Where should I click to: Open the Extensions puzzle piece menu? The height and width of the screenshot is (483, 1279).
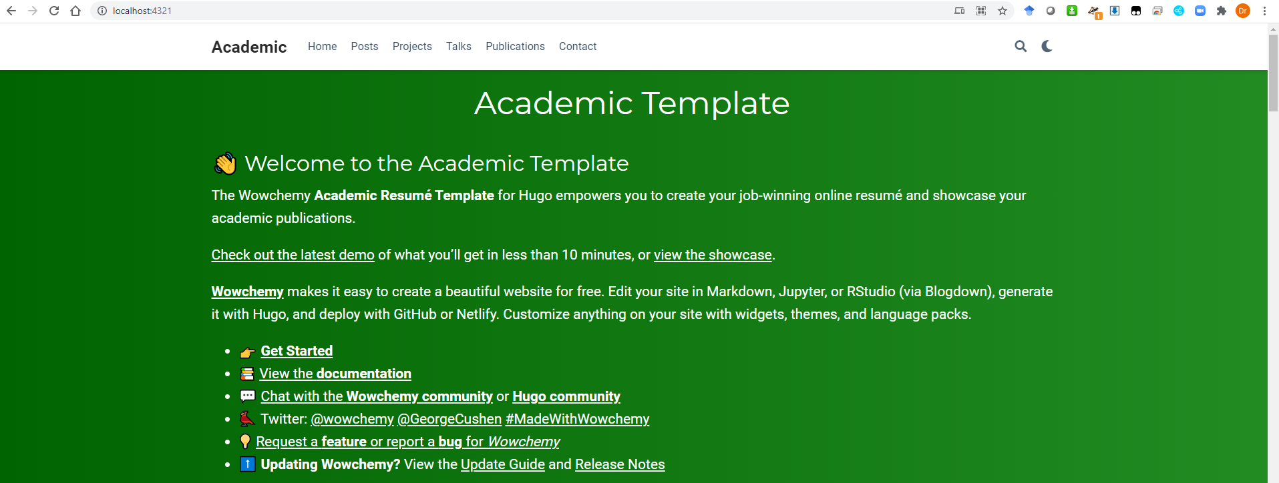(x=1222, y=11)
